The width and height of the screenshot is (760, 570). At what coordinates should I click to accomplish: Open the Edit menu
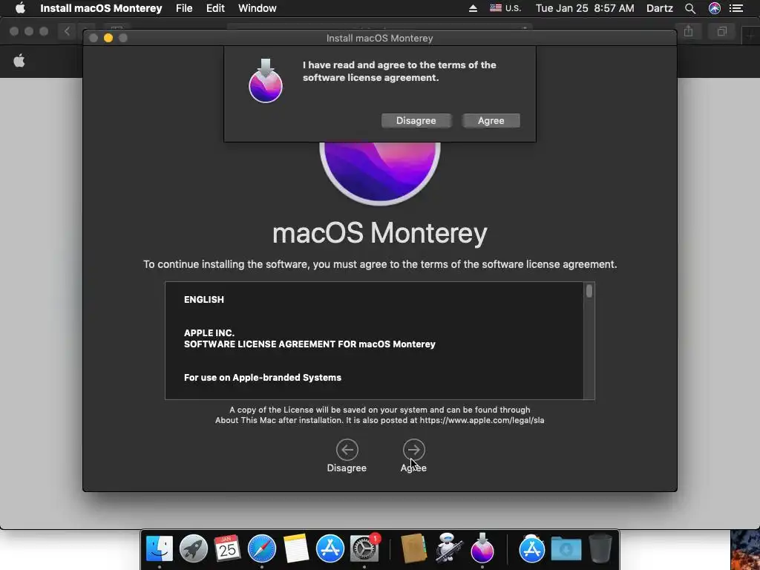pyautogui.click(x=215, y=8)
